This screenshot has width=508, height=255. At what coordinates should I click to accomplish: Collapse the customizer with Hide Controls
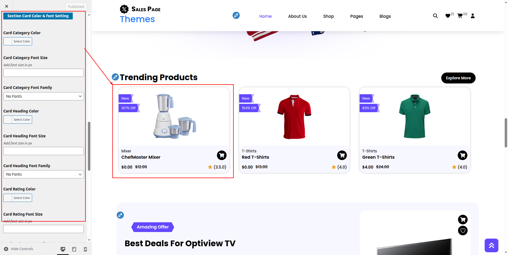(x=19, y=249)
